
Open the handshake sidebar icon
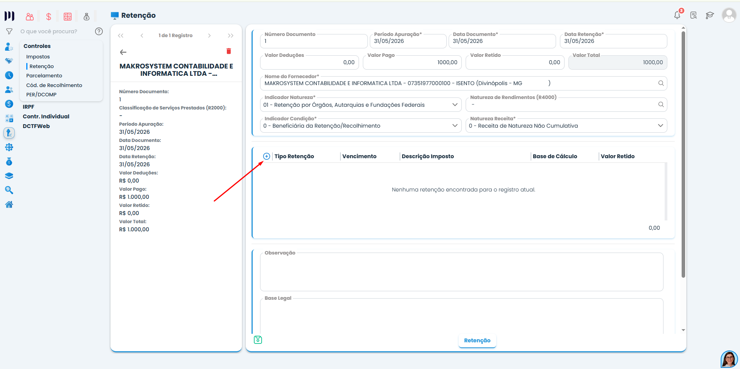[9, 61]
